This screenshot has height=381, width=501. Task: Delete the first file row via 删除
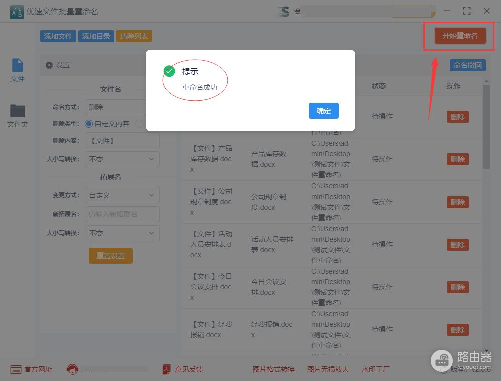pos(457,117)
